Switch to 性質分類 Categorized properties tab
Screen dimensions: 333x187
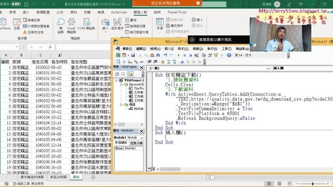tap(136, 143)
